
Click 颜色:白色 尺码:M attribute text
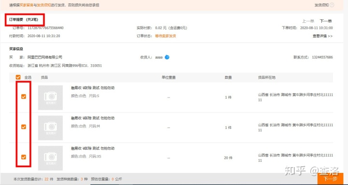point(86,126)
